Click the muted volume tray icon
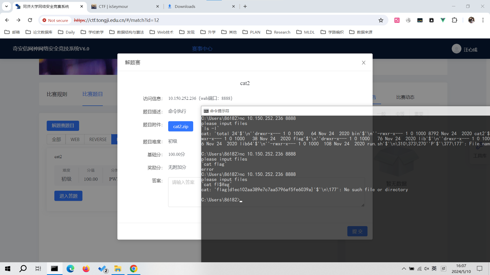This screenshot has width=490, height=275. [427, 269]
